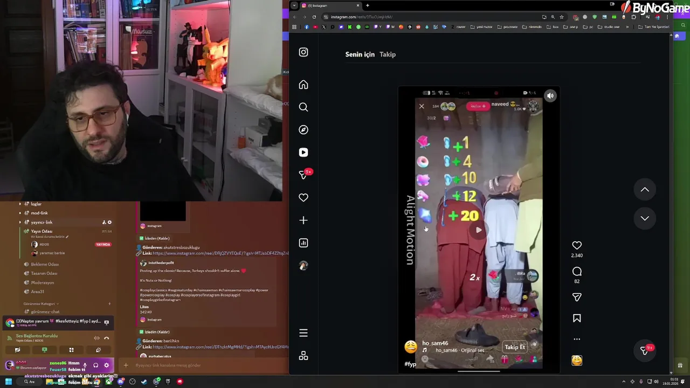690x388 pixels.
Task: Click the #fyp hashtag under the reel
Action: (410, 364)
